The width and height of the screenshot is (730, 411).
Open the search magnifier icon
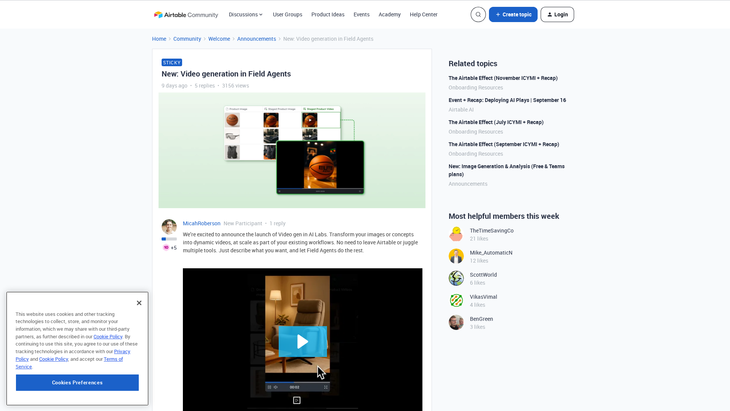478,14
